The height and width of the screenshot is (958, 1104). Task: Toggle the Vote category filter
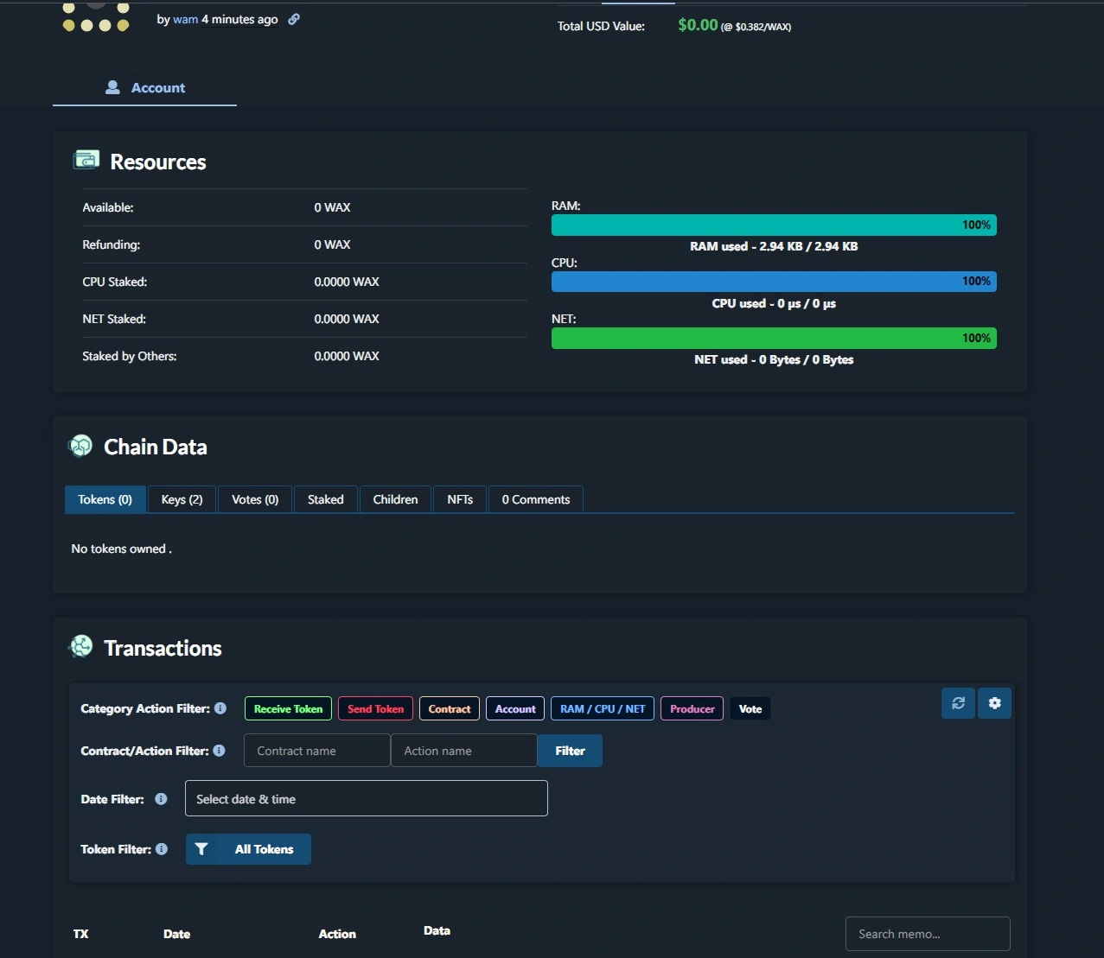tap(750, 709)
